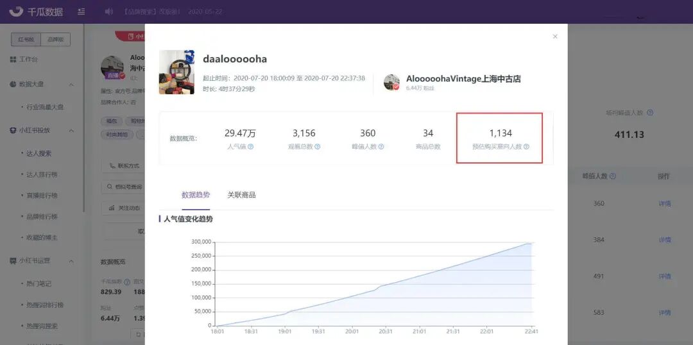Open 达人排行榜 in the sidebar

click(x=42, y=174)
